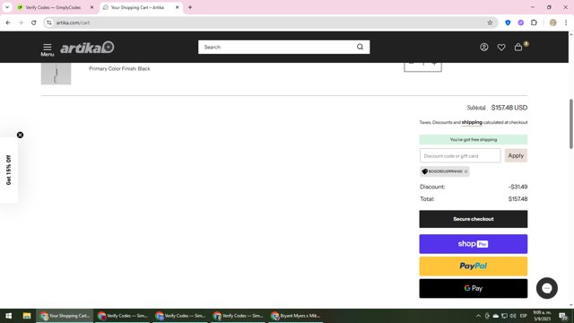Pay with Shop Pay button

474,244
